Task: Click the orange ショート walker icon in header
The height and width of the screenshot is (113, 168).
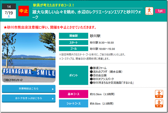Action: (x=149, y=11)
